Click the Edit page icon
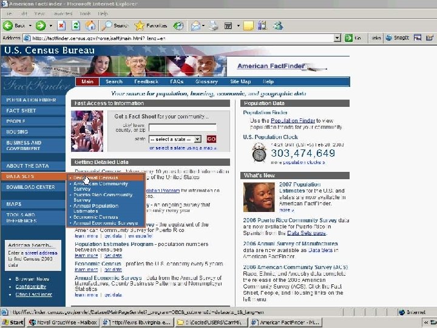Screen dimensions: 437x328 [228, 26]
